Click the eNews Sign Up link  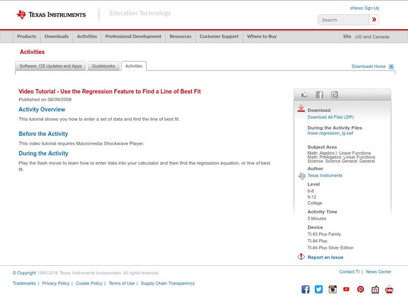coord(365,8)
